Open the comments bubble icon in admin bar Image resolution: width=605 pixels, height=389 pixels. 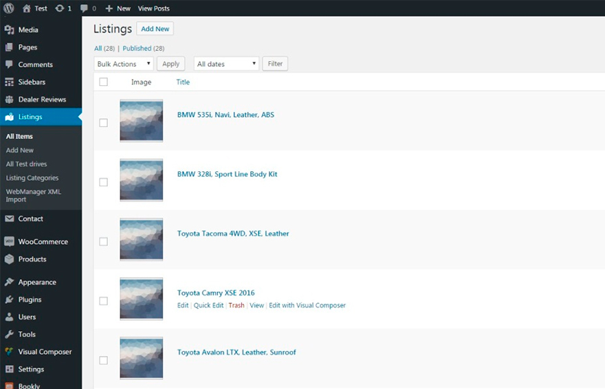click(x=84, y=8)
